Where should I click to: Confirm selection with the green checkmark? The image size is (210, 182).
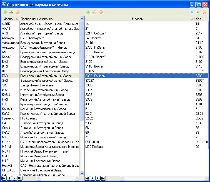(199, 12)
